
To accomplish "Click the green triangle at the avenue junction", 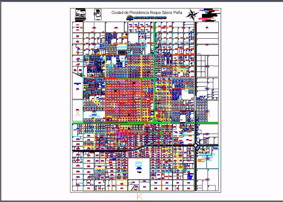I will 154,120.
